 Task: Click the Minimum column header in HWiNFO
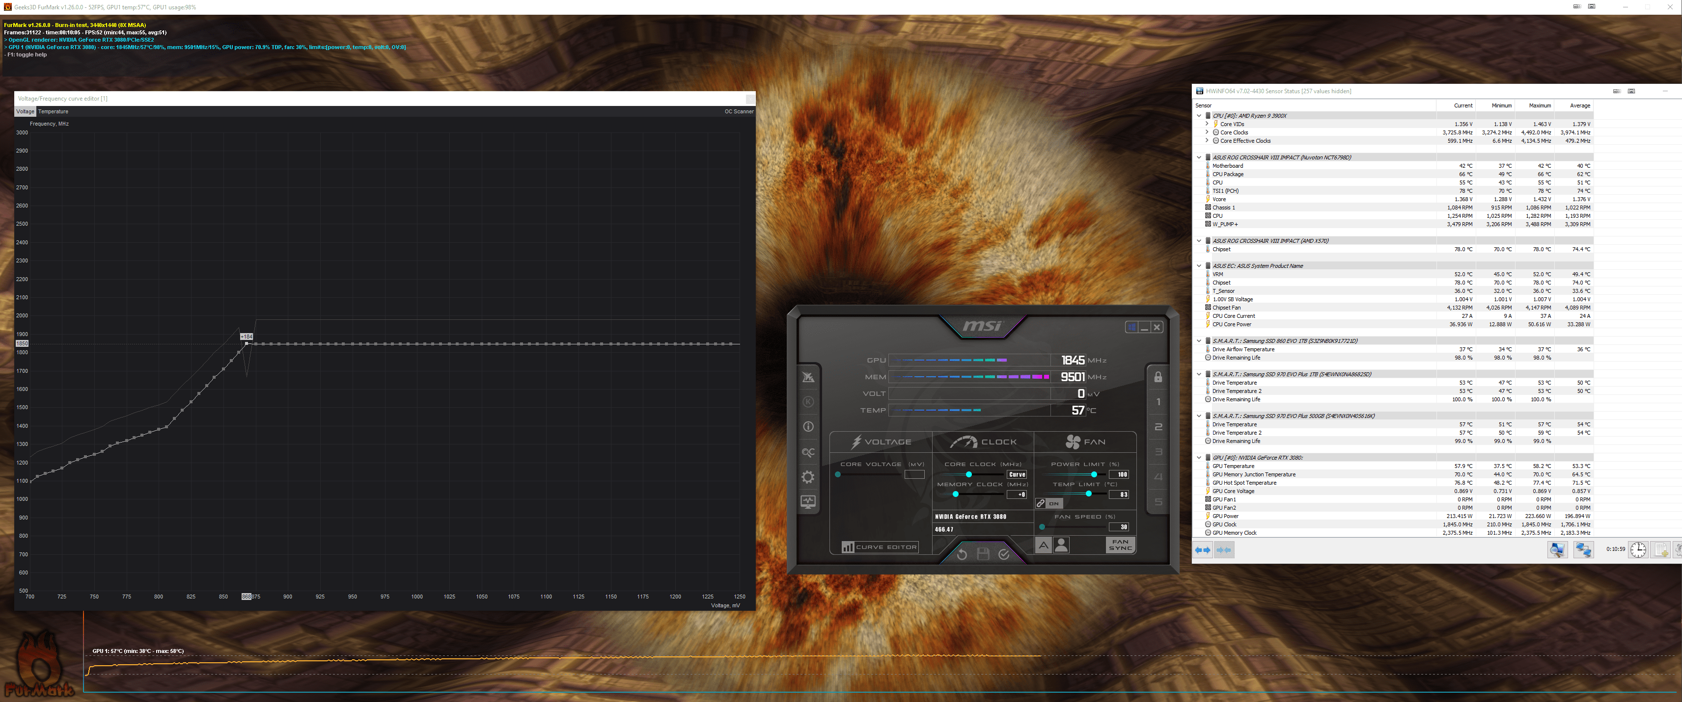click(1494, 105)
